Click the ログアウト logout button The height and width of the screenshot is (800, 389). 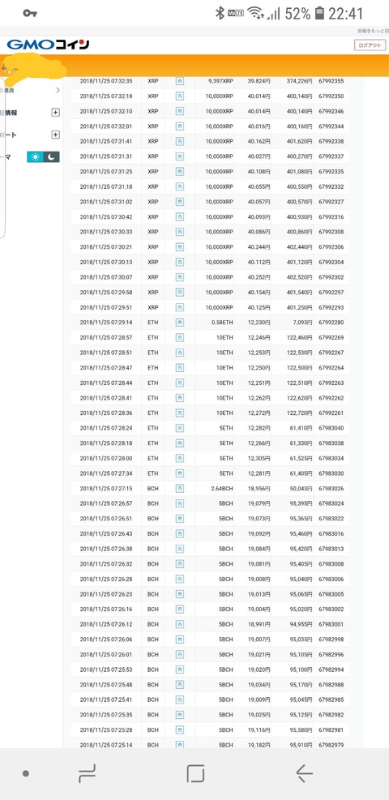tap(369, 45)
